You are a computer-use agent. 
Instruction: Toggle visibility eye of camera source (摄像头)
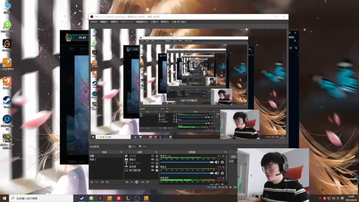click(x=153, y=159)
